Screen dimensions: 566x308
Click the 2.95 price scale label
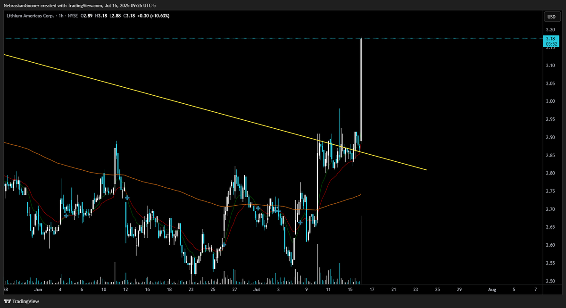tap(550, 119)
